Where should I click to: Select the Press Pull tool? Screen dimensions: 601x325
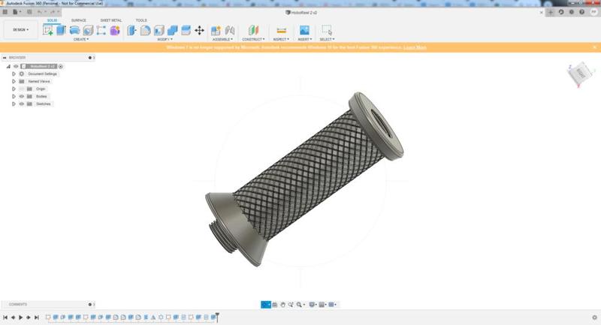pyautogui.click(x=132, y=30)
